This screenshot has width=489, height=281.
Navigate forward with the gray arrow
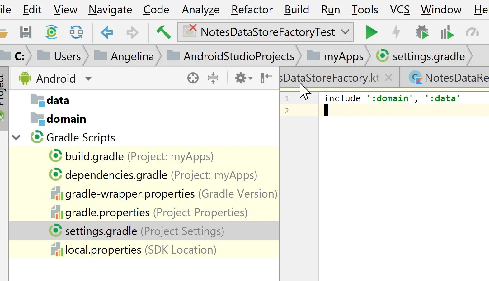coord(132,32)
